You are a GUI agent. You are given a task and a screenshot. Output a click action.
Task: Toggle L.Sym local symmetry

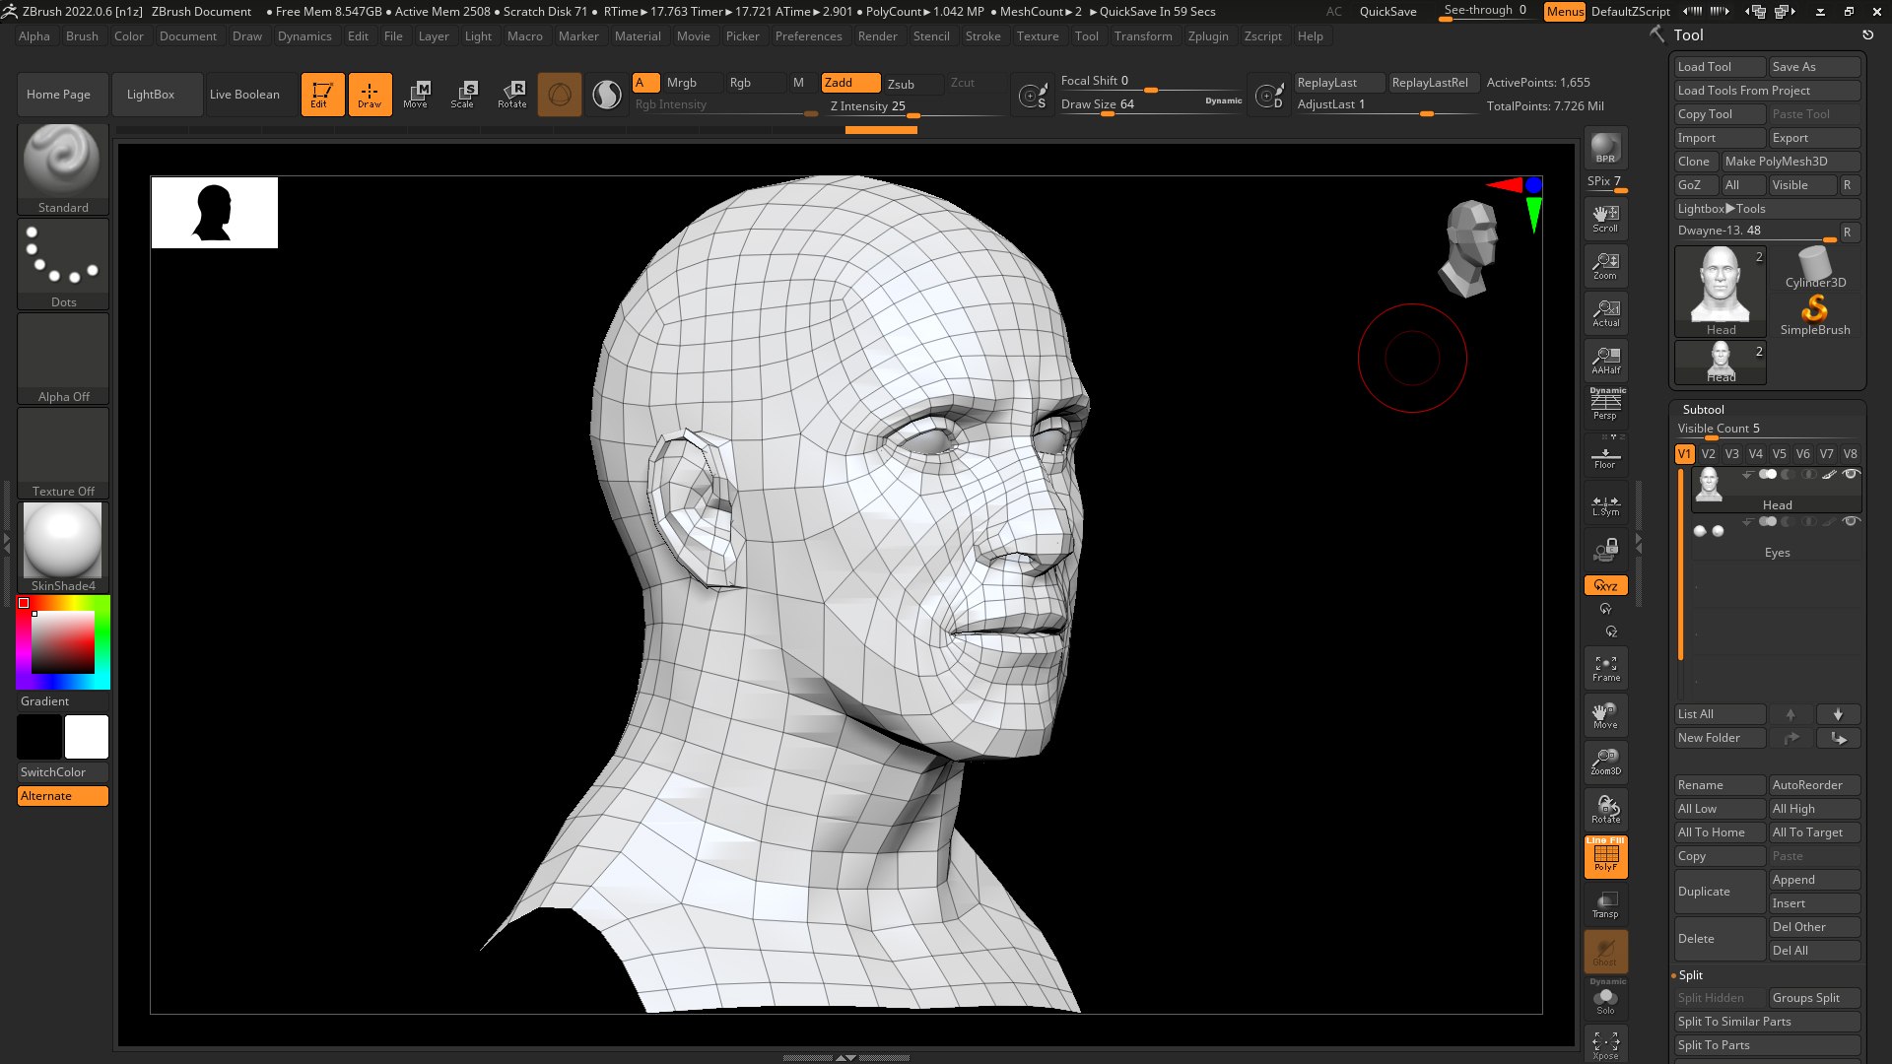(1605, 506)
